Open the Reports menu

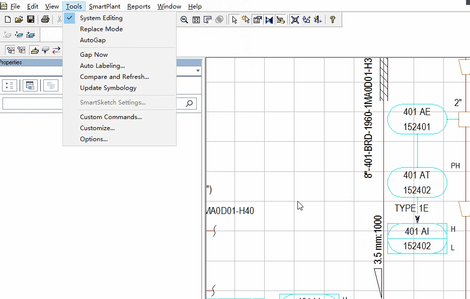point(139,7)
